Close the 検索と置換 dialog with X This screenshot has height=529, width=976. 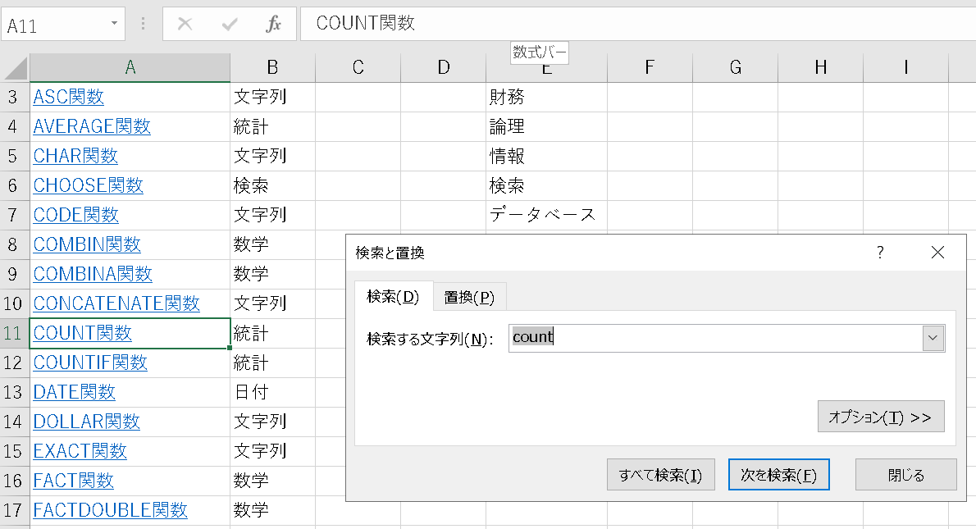(x=937, y=253)
